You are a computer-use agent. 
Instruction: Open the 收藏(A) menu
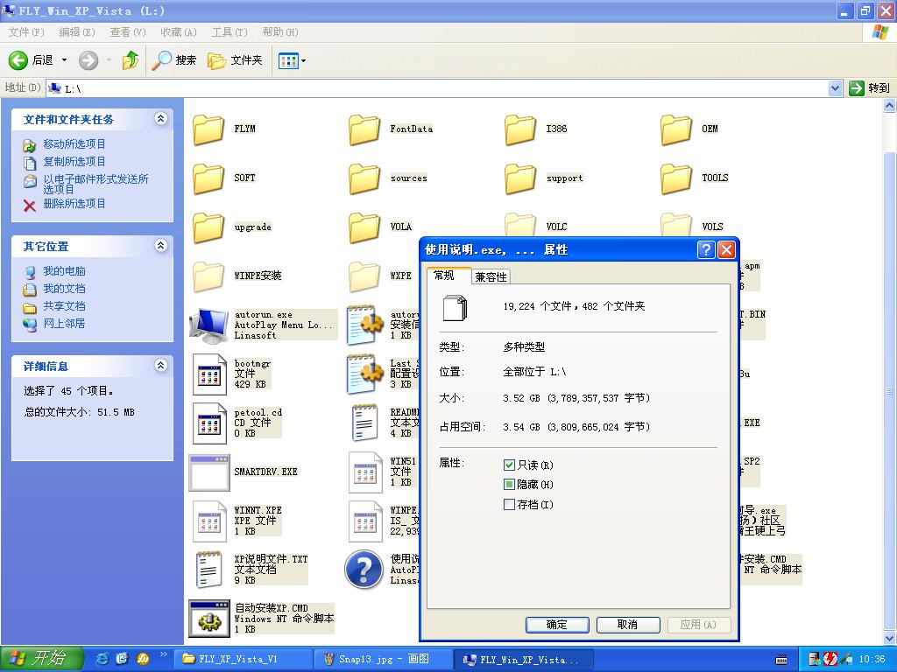[x=179, y=32]
